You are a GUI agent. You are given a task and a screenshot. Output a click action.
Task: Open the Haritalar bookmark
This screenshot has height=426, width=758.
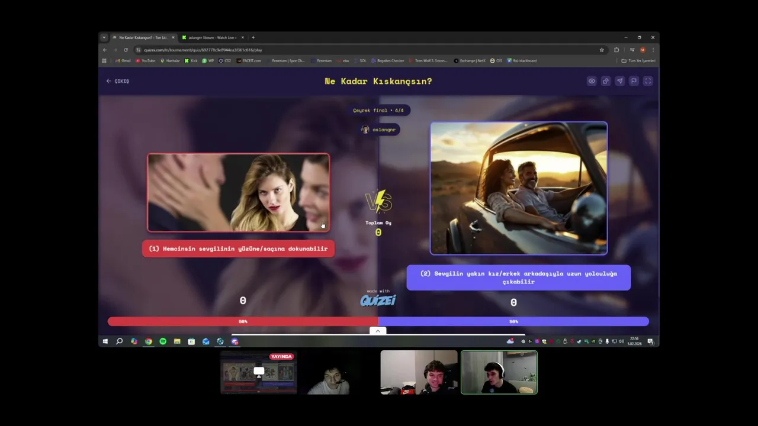click(170, 60)
